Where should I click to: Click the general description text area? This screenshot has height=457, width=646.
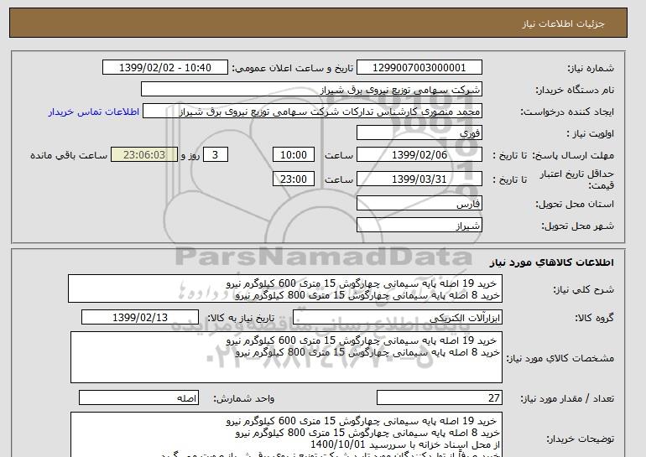[285, 289]
